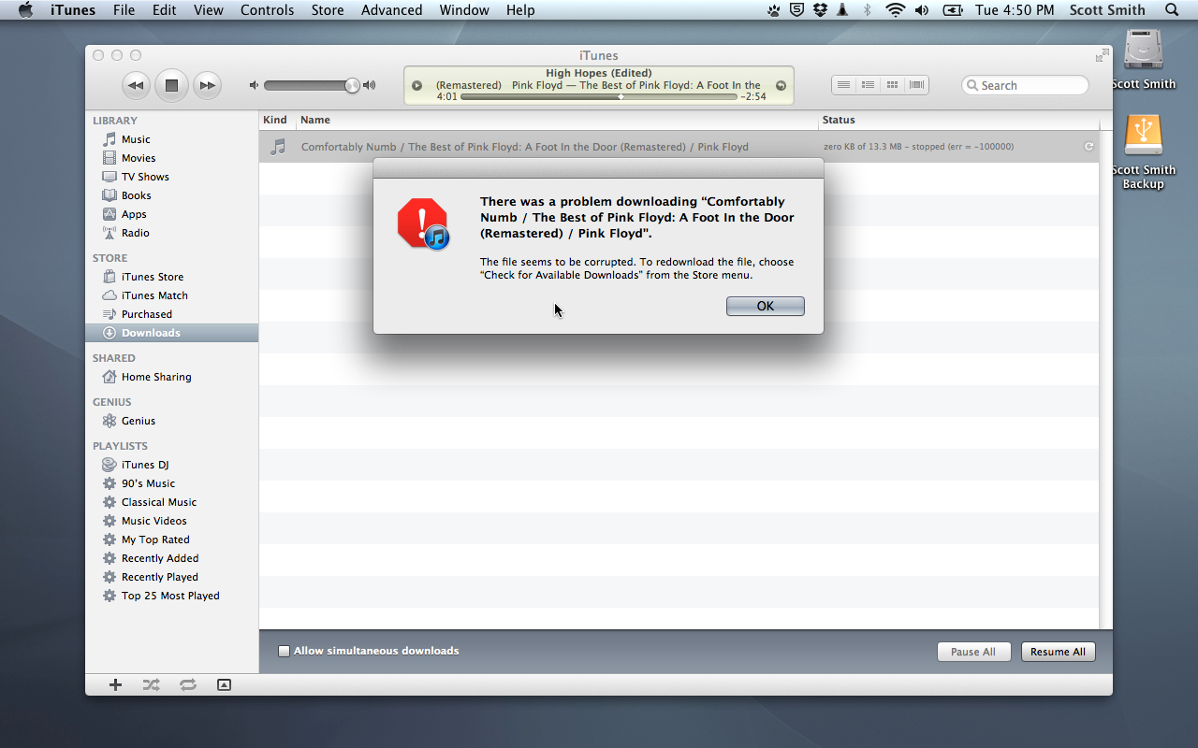Click the arrow at right of now-playing display
1198x748 pixels.
pos(781,85)
